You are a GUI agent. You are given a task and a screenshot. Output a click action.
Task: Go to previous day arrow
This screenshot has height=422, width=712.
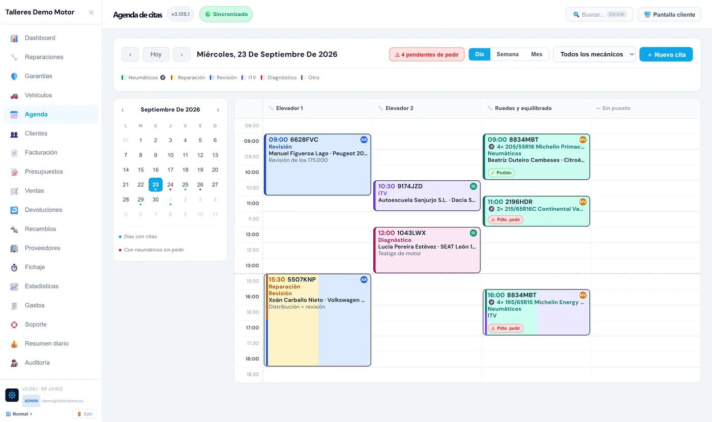coord(130,54)
